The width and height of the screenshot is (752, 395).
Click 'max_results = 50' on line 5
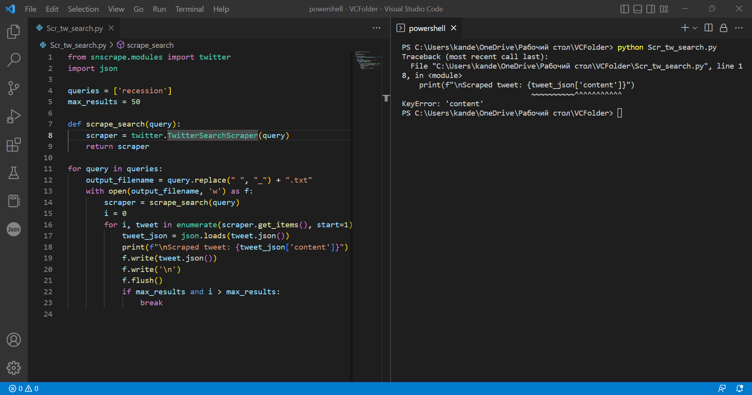(104, 101)
